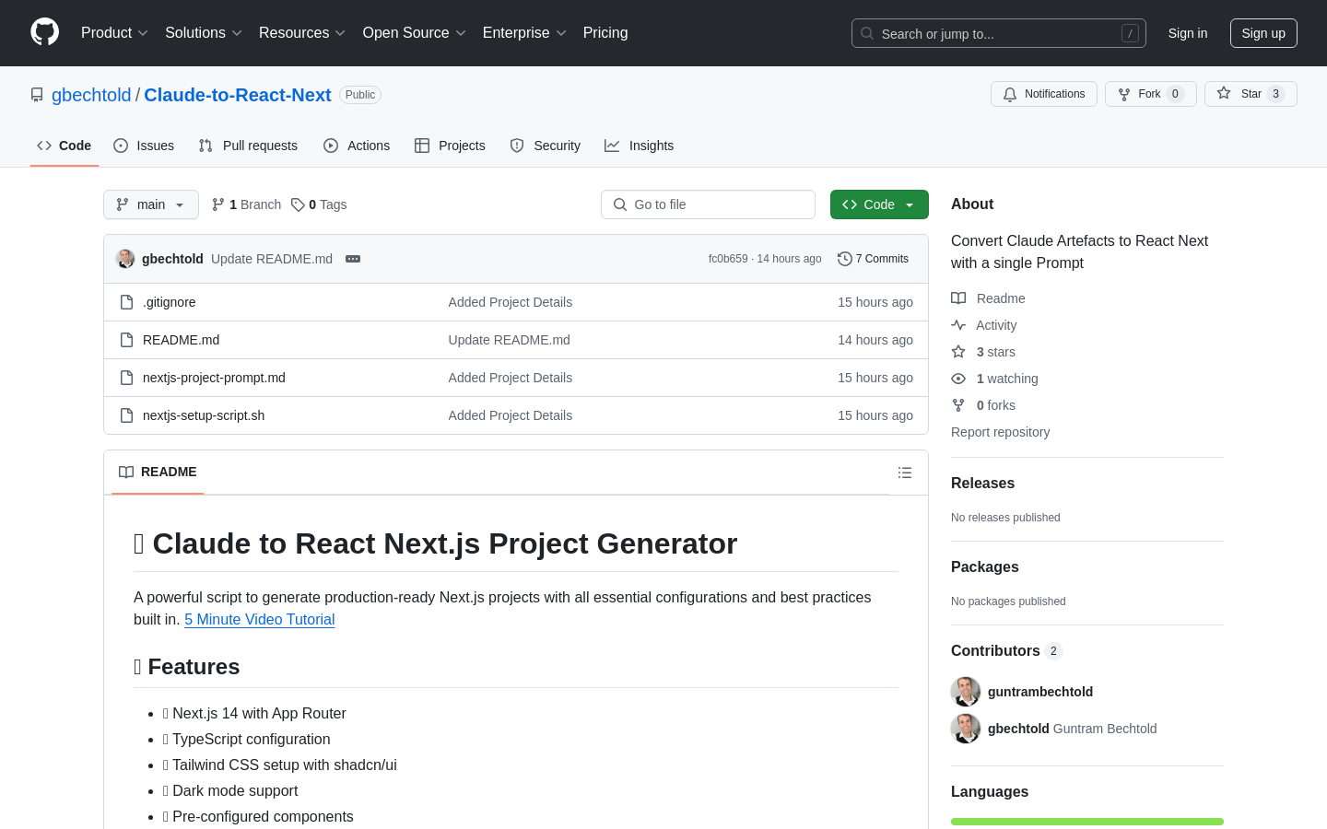Click the fork icon on Fork button
Viewport: 1327px width, 829px height.
(x=1124, y=94)
